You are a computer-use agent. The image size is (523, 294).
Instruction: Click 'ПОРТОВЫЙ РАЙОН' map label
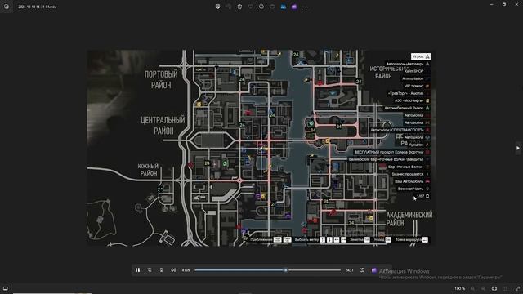161,79
